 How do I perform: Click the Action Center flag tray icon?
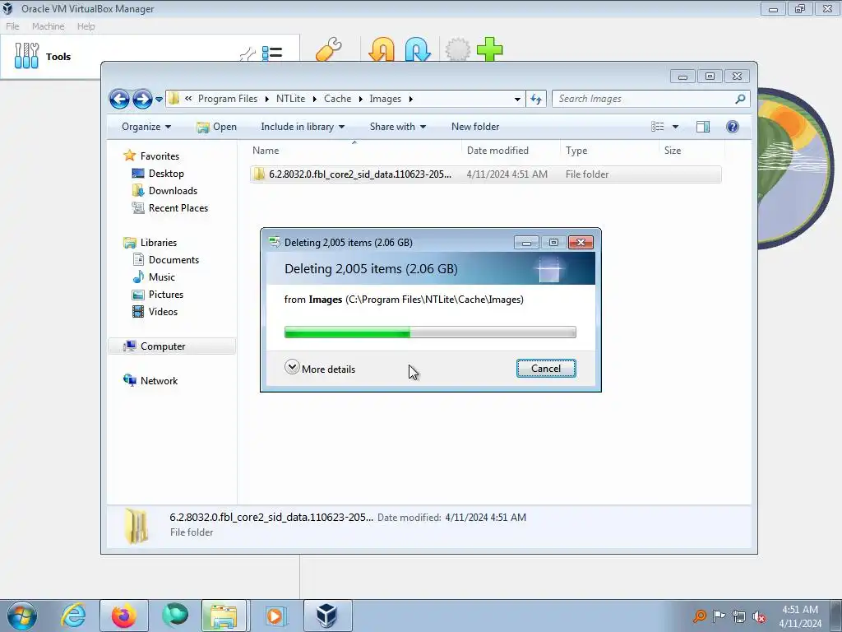(719, 616)
